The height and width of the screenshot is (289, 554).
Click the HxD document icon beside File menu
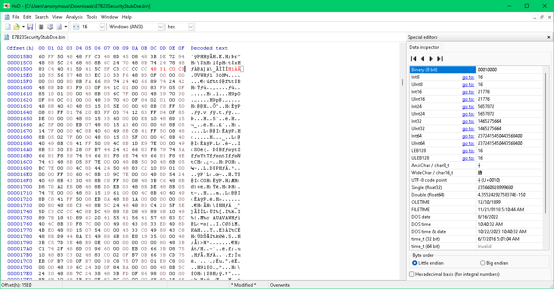[x=7, y=17]
